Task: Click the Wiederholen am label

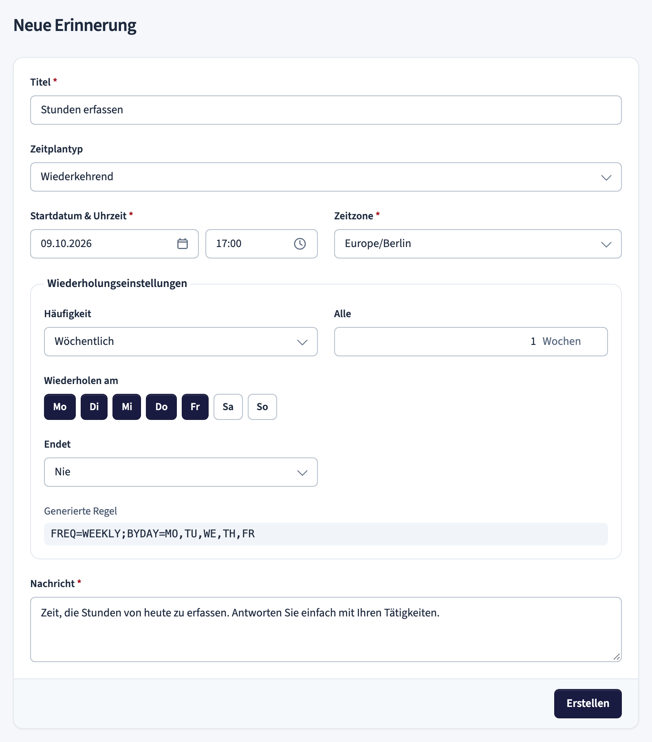Action: pyautogui.click(x=81, y=381)
